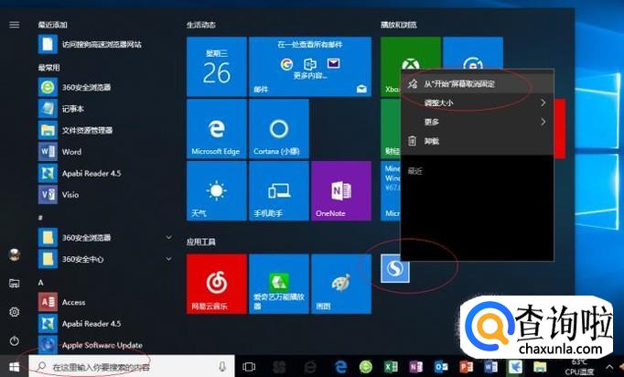The width and height of the screenshot is (624, 377).
Task: Click the small Sogou tile
Action: point(394,269)
